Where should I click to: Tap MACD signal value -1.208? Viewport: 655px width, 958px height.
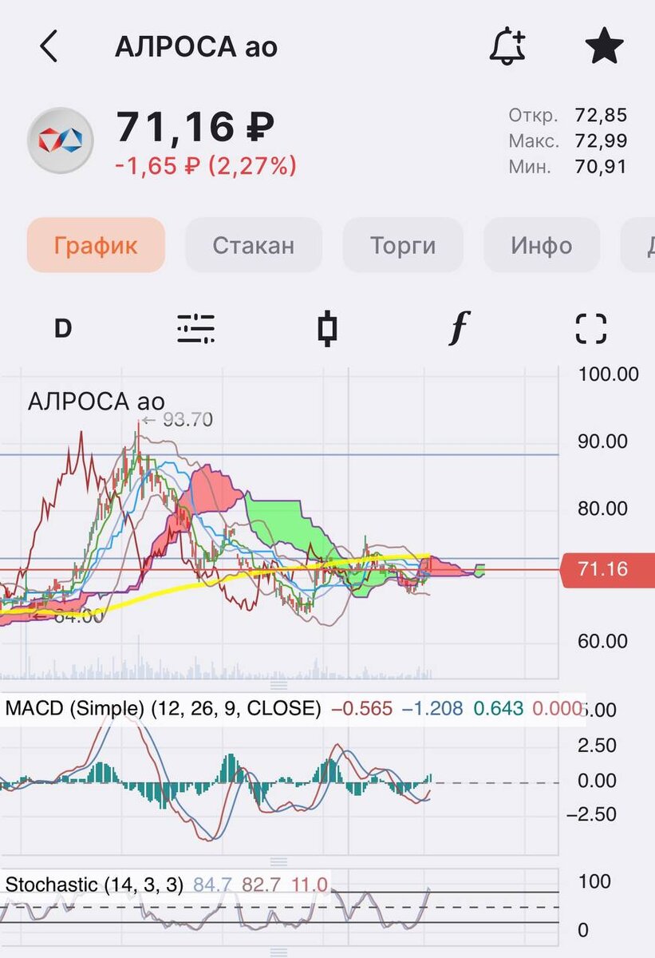pyautogui.click(x=432, y=708)
